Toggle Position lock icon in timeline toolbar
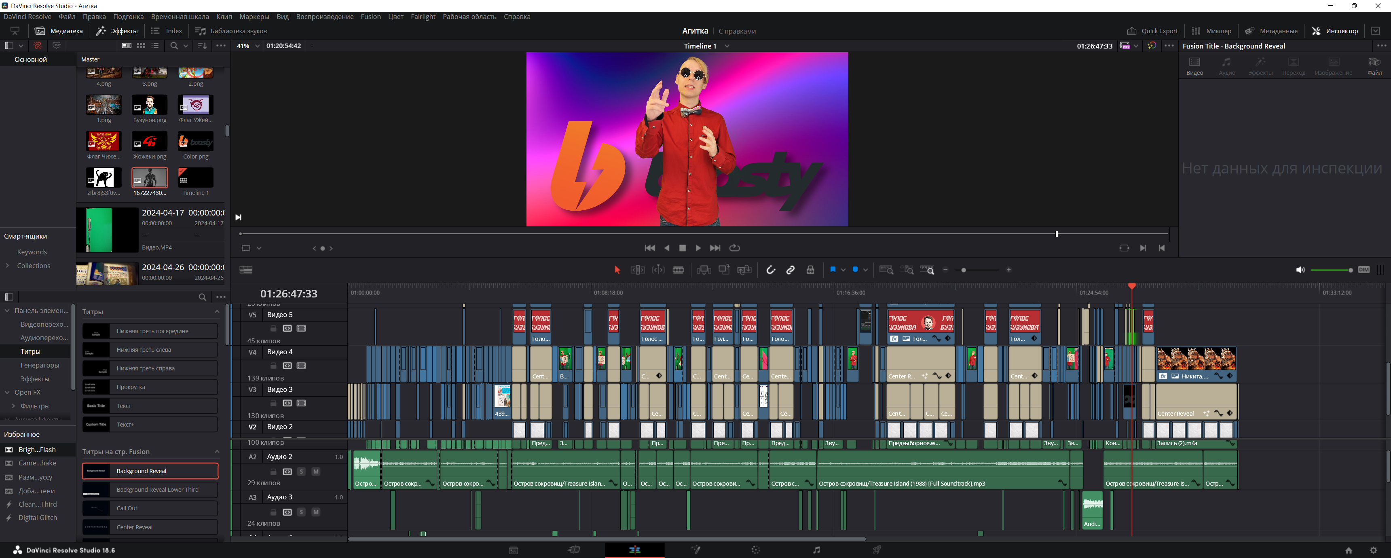The height and width of the screenshot is (558, 1391). pyautogui.click(x=810, y=270)
